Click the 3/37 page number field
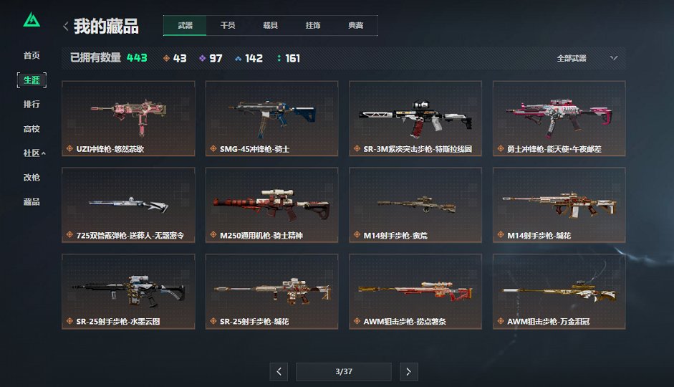The image size is (674, 387). point(344,371)
